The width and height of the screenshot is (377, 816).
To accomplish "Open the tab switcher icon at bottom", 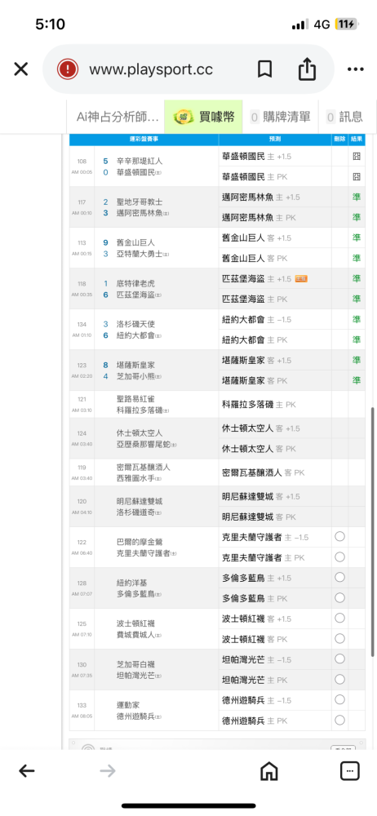I will (349, 771).
